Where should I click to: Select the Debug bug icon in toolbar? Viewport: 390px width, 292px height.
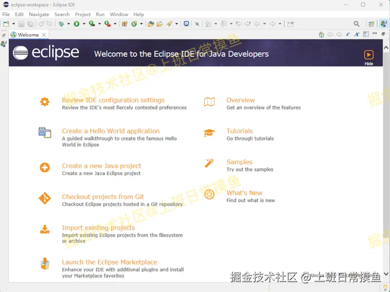coord(61,23)
